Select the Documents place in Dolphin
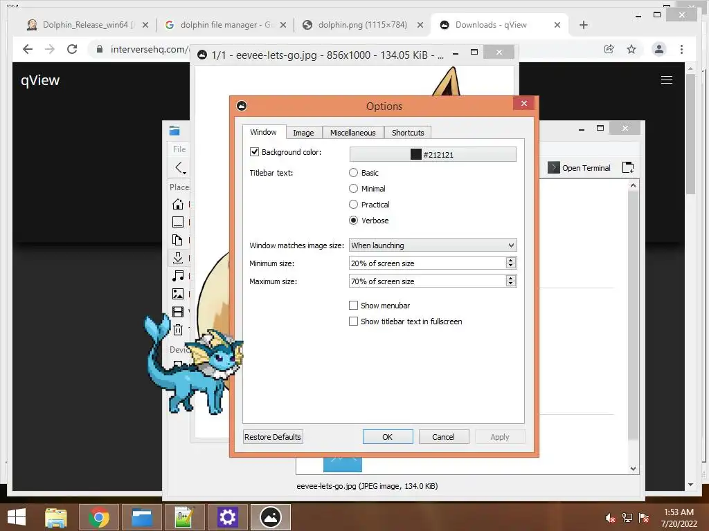709x531 pixels. 178,240
